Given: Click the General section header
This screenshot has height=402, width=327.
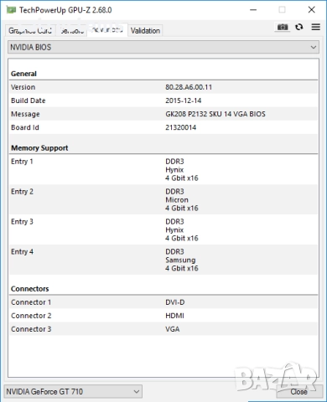Looking at the screenshot, I should [x=23, y=74].
